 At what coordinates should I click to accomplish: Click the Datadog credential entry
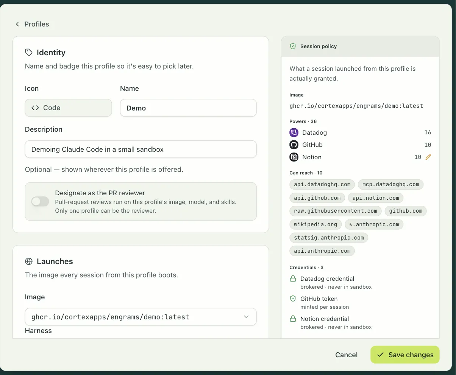tap(331, 282)
